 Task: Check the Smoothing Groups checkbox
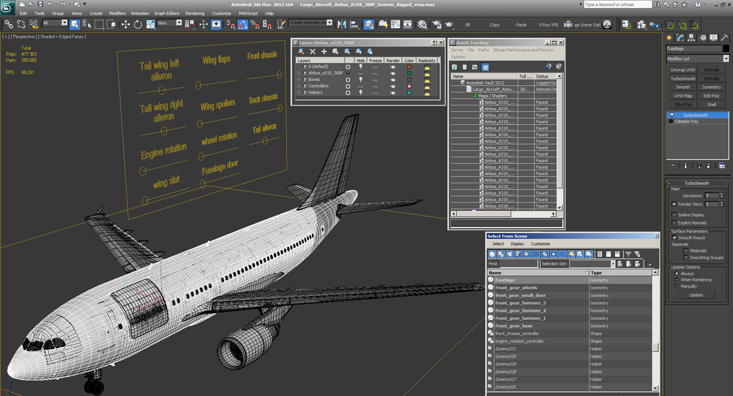click(686, 257)
